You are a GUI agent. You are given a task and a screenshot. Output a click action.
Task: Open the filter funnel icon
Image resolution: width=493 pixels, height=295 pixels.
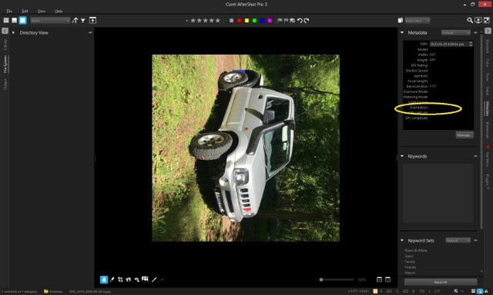tap(83, 21)
